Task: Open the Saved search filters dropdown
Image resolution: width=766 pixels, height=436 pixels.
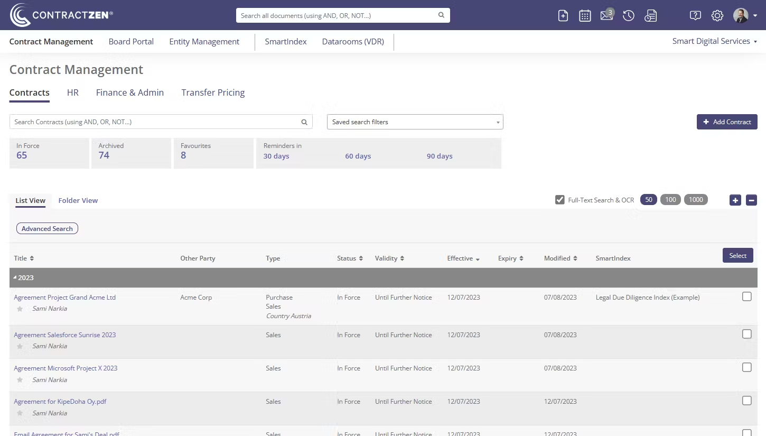Action: tap(415, 122)
